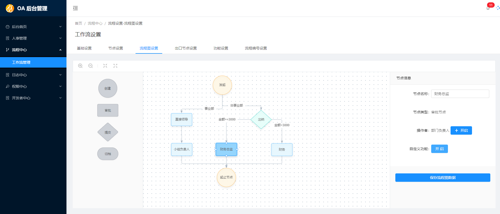Select the 直接领导 node on canvas
The image size is (500, 214).
182,119
